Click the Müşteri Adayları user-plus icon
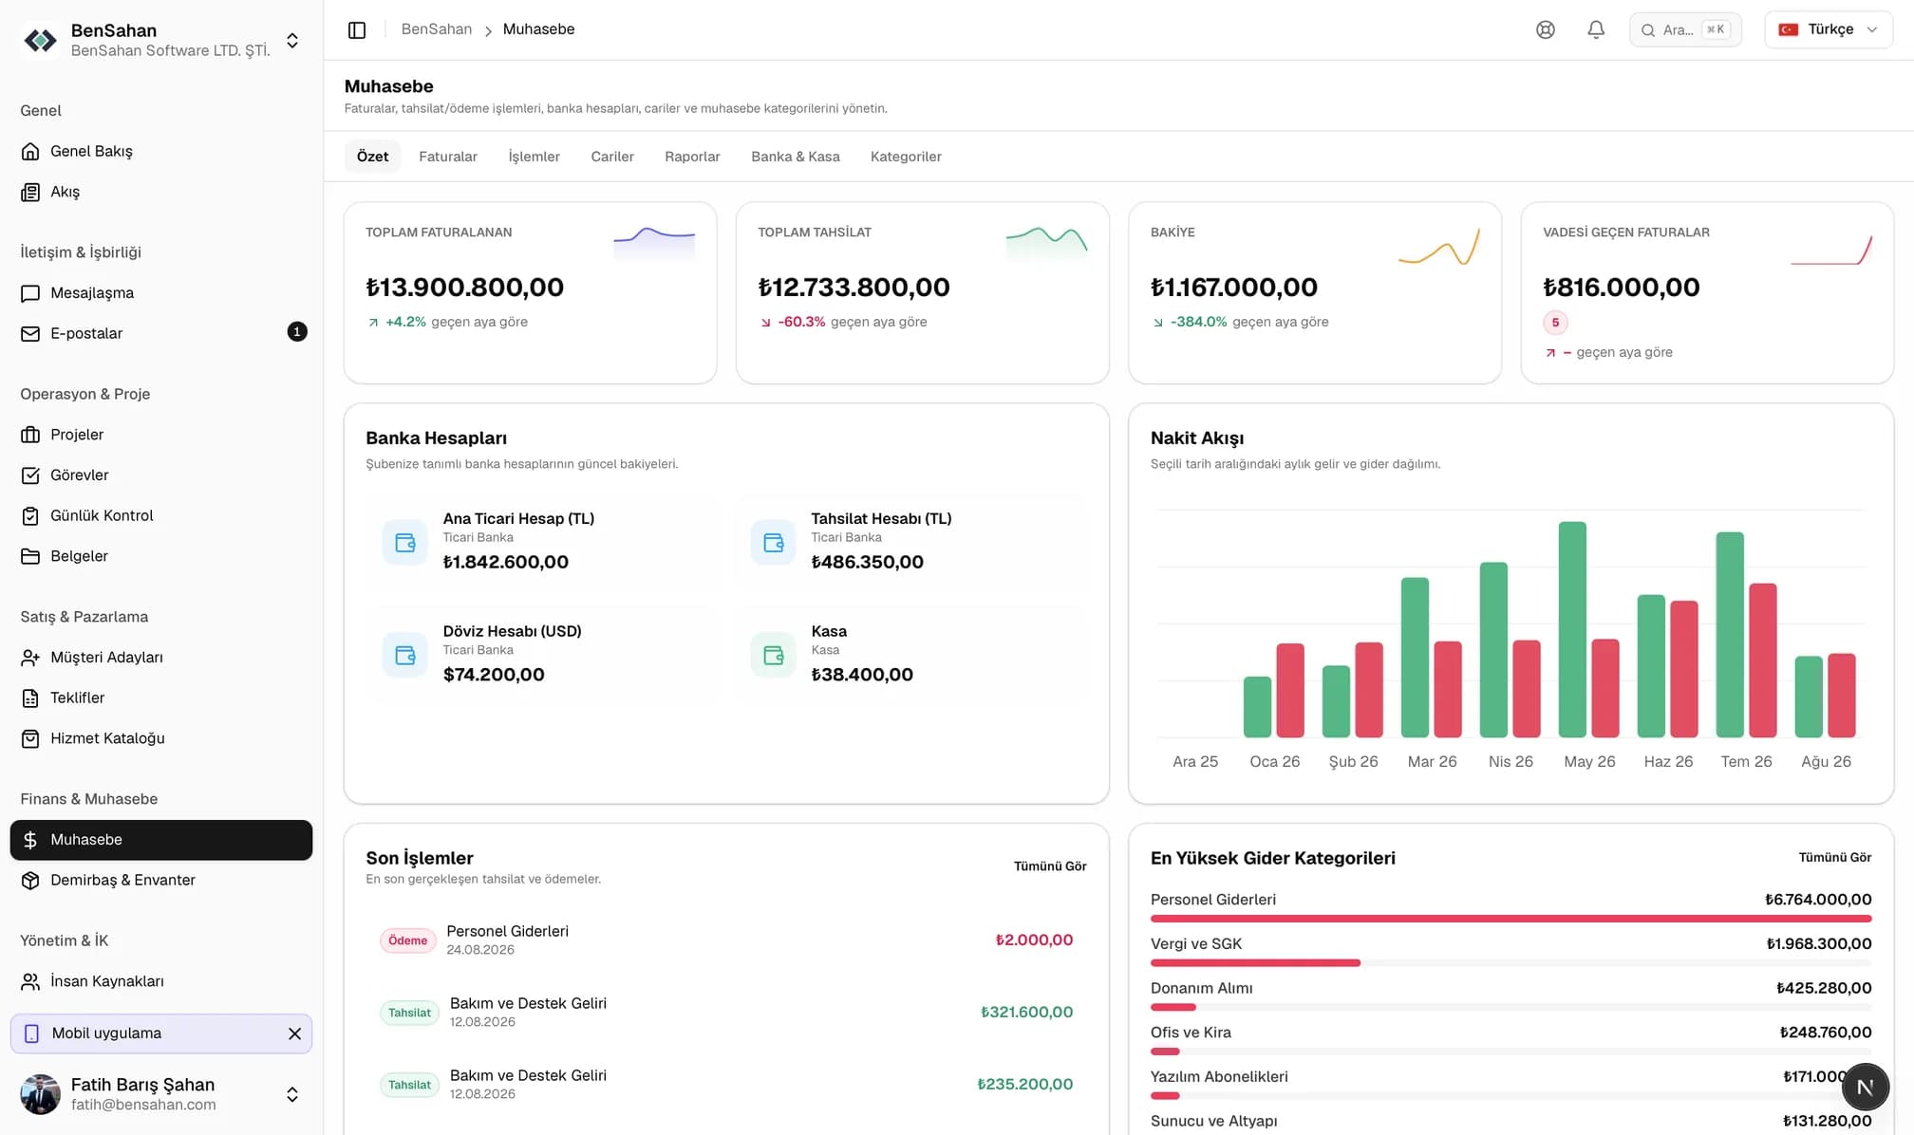The image size is (1914, 1135). tap(30, 657)
